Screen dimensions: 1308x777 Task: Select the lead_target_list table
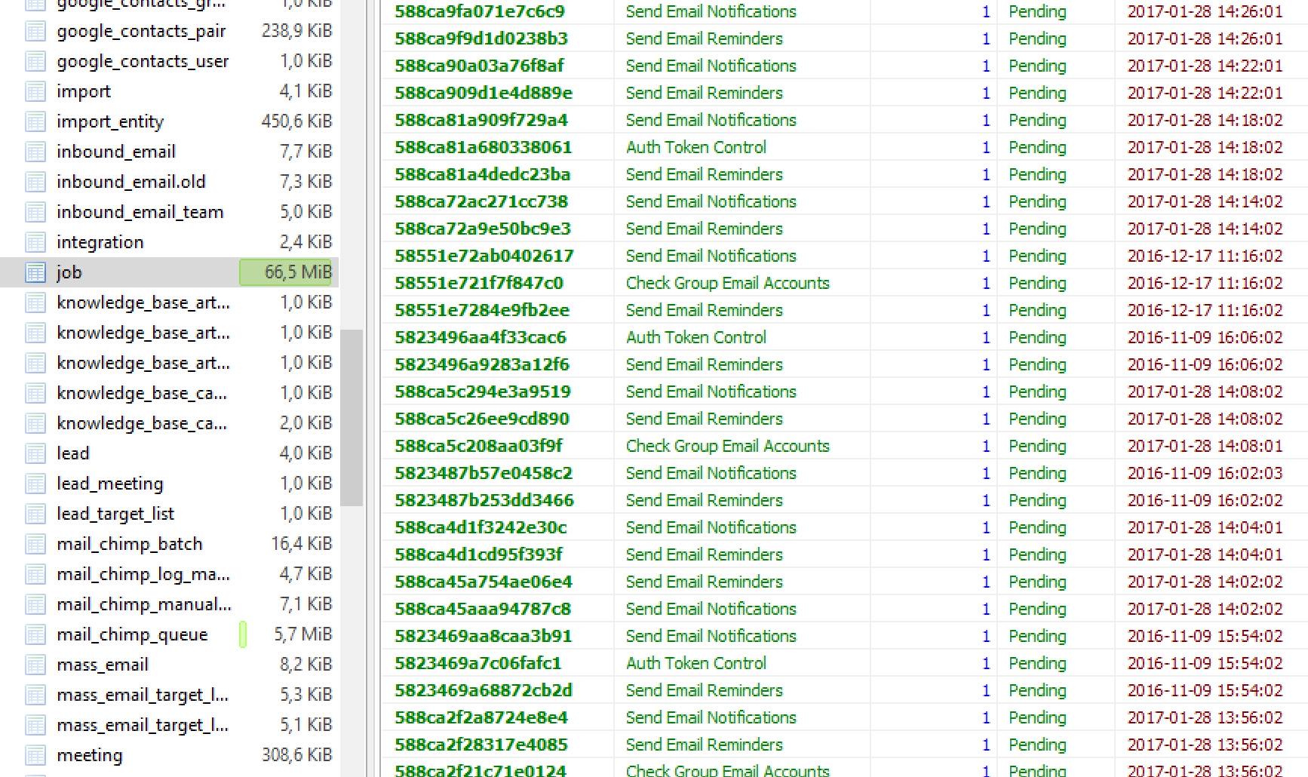115,513
